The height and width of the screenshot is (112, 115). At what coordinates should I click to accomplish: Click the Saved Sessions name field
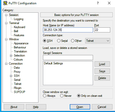point(68,58)
